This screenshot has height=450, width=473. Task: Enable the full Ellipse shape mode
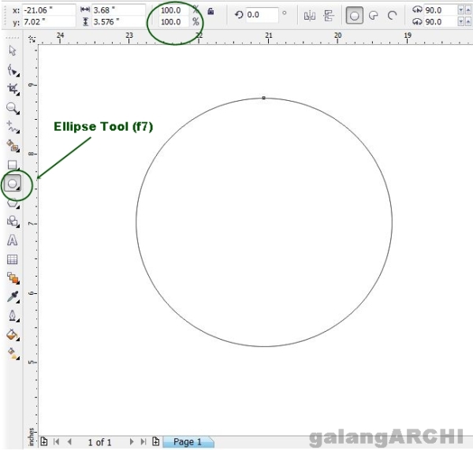pyautogui.click(x=355, y=15)
